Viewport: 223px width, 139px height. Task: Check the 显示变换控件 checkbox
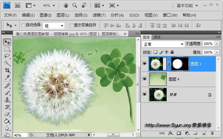tap(71, 25)
